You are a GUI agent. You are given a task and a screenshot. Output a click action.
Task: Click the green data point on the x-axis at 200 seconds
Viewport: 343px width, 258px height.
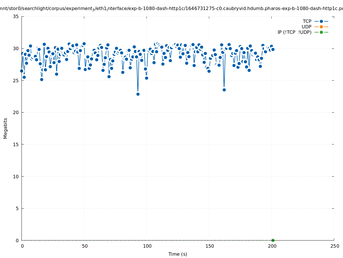pyautogui.click(x=273, y=240)
